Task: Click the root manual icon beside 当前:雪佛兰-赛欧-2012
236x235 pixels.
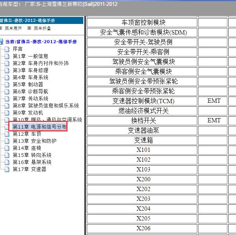Action: (x=1, y=42)
